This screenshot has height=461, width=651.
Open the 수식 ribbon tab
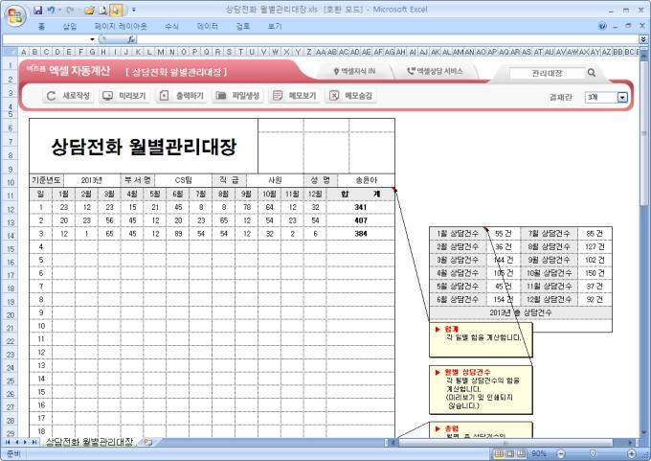[171, 27]
